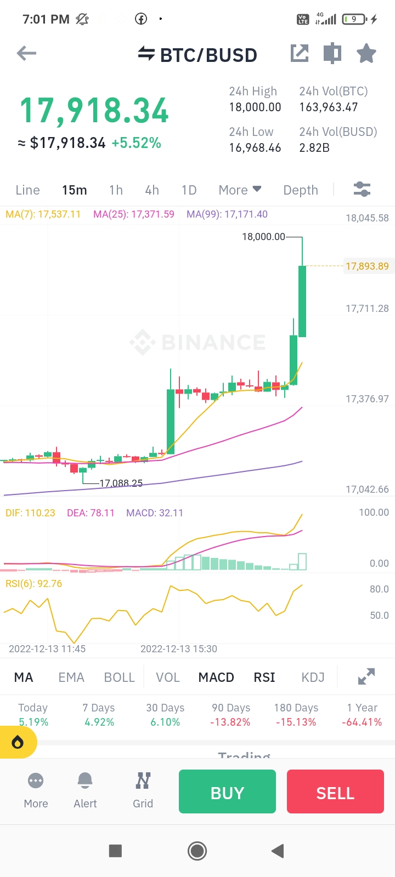Open the Alert bell icon
This screenshot has width=395, height=877.
(85, 790)
